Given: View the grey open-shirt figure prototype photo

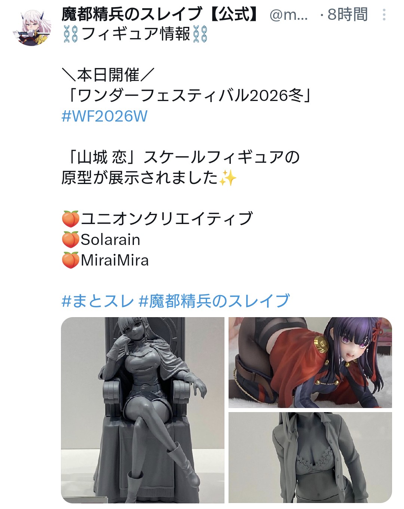Looking at the screenshot, I should tap(310, 458).
